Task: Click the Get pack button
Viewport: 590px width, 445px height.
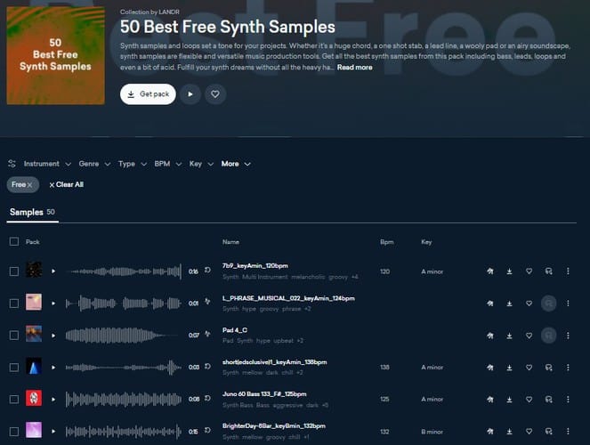Action: 148,94
